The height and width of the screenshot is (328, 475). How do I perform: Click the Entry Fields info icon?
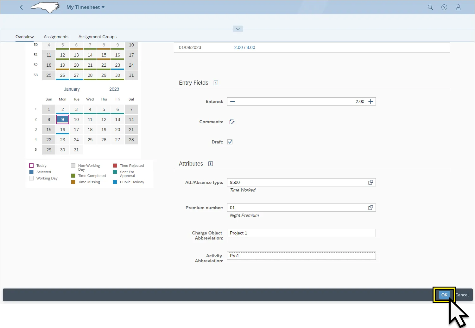[x=216, y=83]
